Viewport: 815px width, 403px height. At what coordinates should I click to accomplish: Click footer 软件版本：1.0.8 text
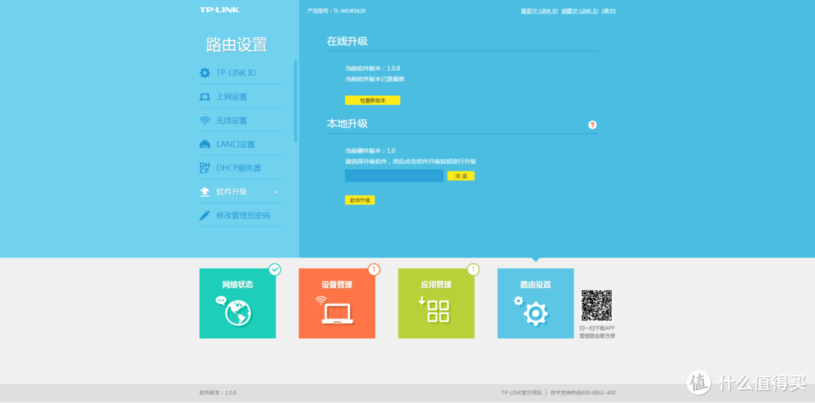coord(218,392)
